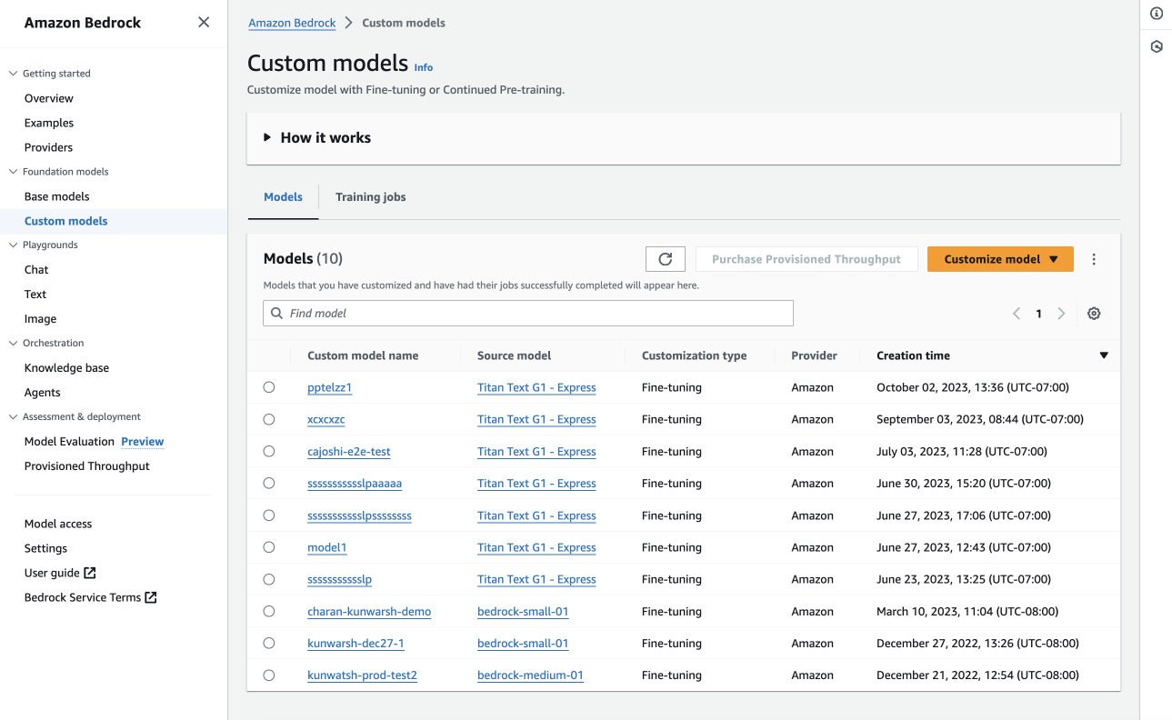Open the info circle icon at top right
The image size is (1172, 720).
click(x=1157, y=14)
